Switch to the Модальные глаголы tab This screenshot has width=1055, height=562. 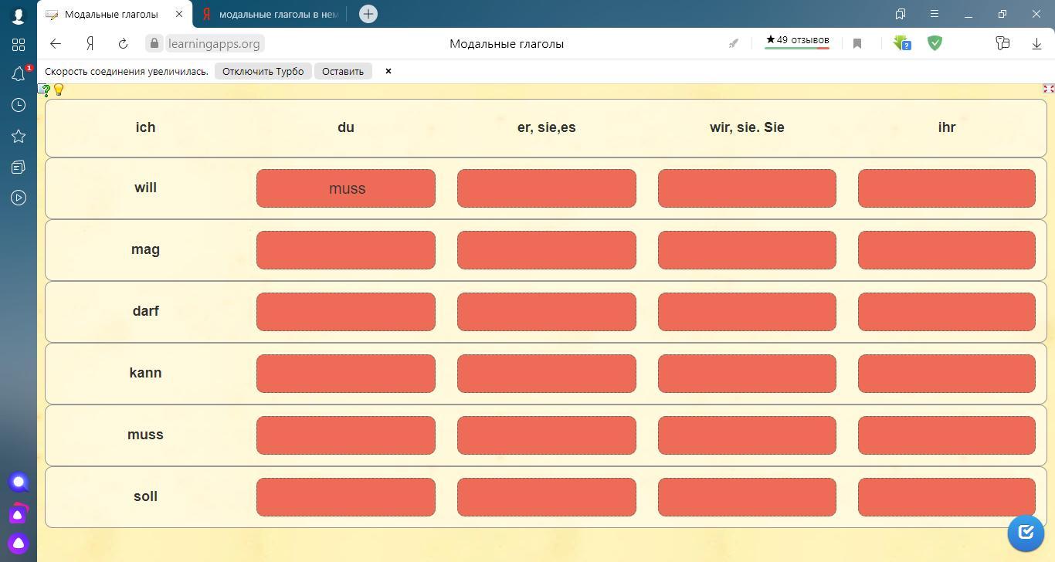point(111,14)
